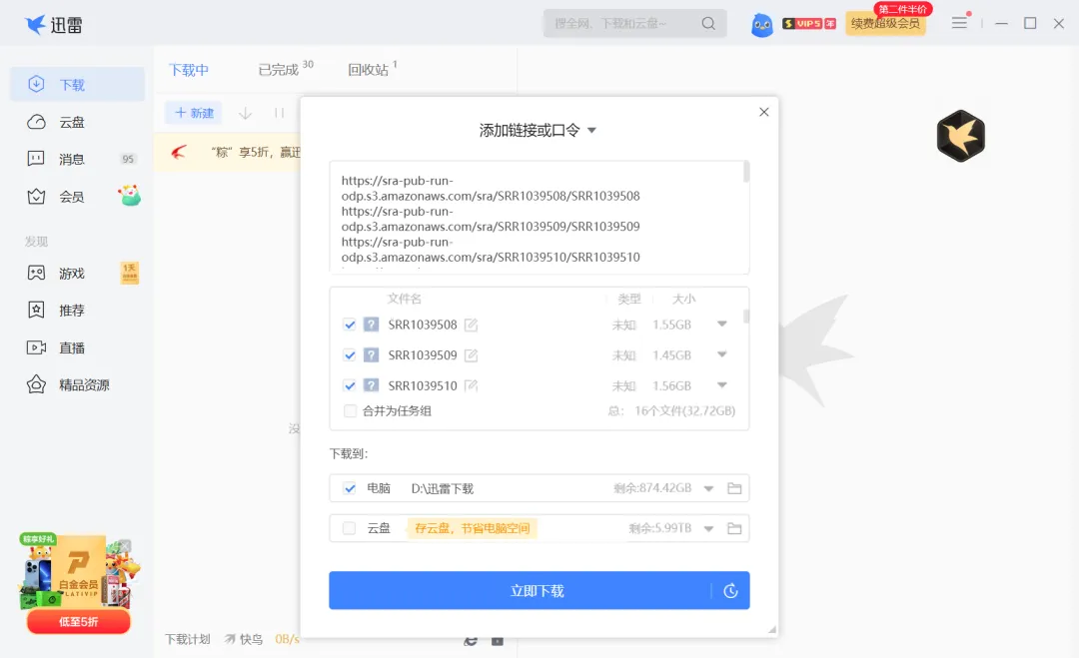Image resolution: width=1079 pixels, height=658 pixels.
Task: Click the promotional ad banner thumbnail
Action: 79,571
